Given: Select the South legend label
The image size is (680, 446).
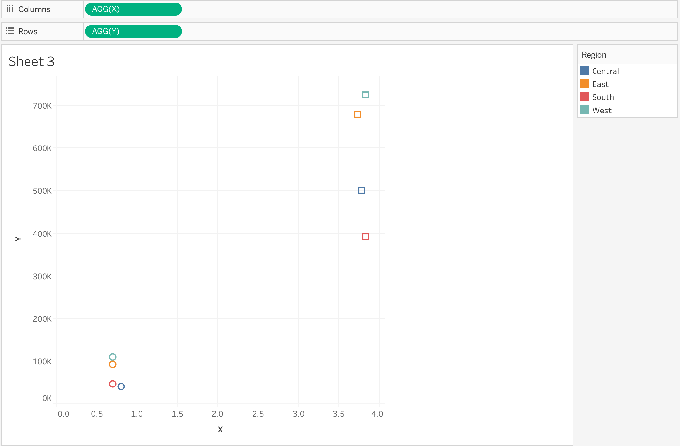Looking at the screenshot, I should click(603, 97).
